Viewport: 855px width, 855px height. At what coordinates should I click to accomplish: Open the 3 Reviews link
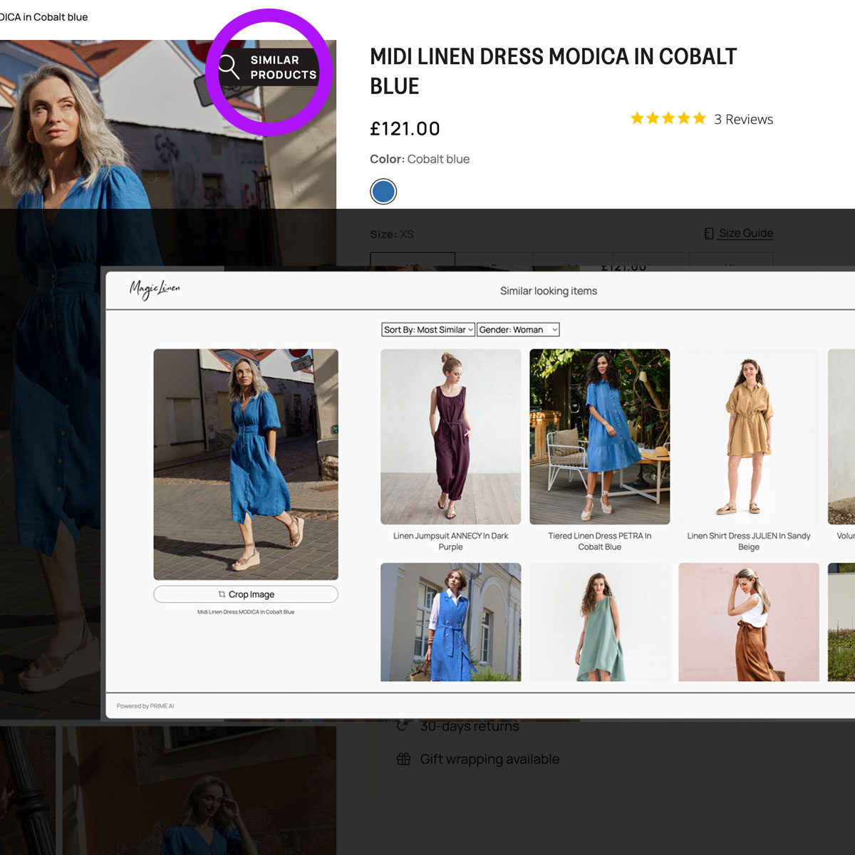(745, 119)
